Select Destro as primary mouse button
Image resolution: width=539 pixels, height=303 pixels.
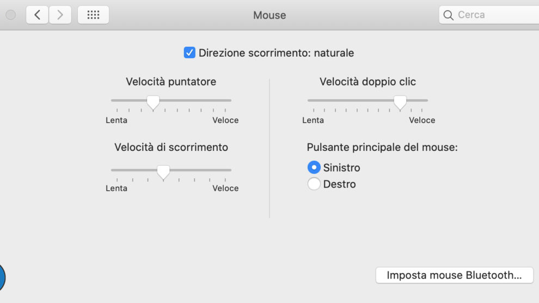coord(314,184)
